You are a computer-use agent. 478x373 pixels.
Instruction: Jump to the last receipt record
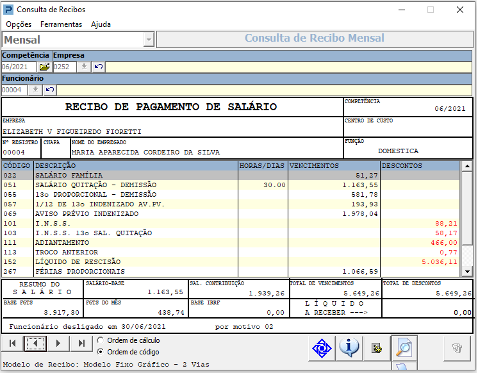pyautogui.click(x=81, y=344)
